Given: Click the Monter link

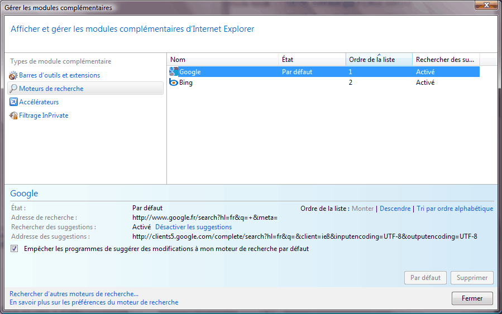Looking at the screenshot, I should point(363,209).
